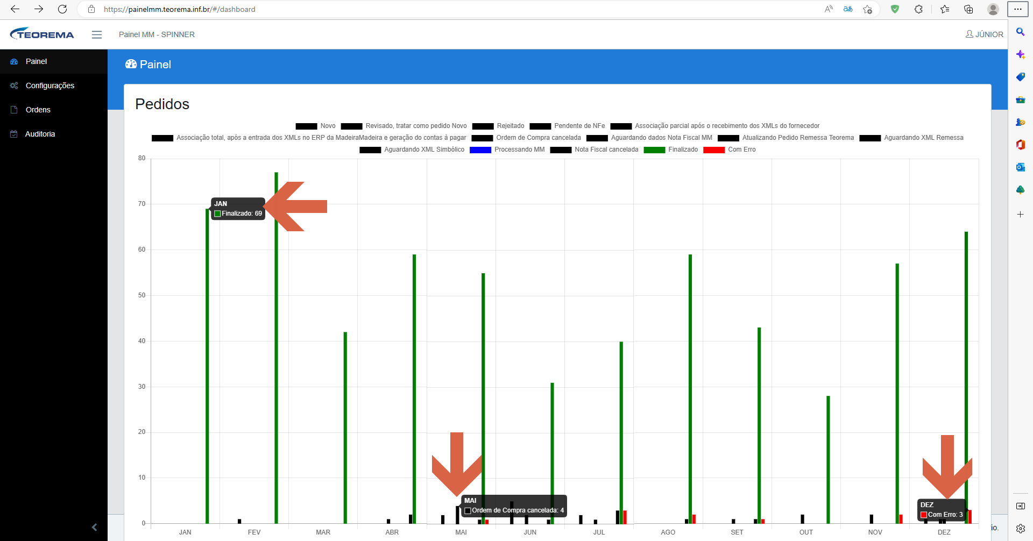Open browser Settings and more menu

coord(1018,9)
